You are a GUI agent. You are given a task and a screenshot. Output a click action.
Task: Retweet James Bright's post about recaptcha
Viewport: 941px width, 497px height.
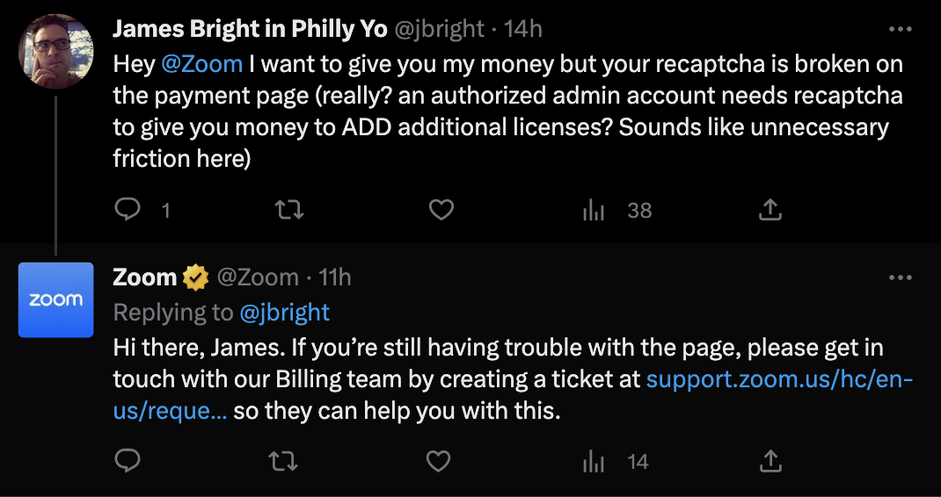(286, 210)
